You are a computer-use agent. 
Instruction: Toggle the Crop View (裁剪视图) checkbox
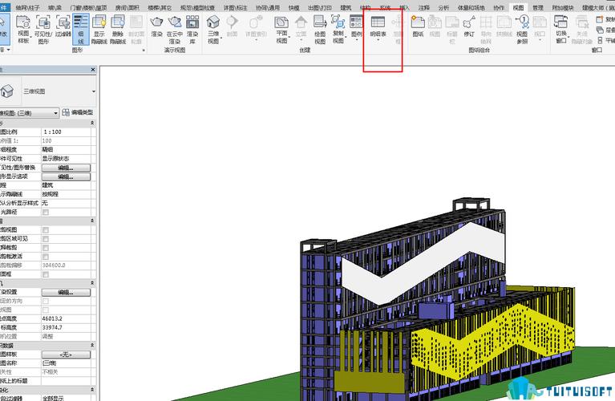point(45,229)
